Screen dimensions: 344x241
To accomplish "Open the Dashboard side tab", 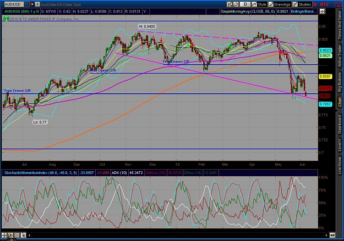I will coord(340,124).
